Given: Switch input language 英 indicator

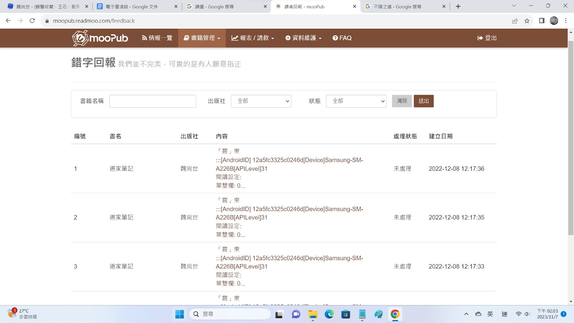Looking at the screenshot, I should click(x=490, y=314).
